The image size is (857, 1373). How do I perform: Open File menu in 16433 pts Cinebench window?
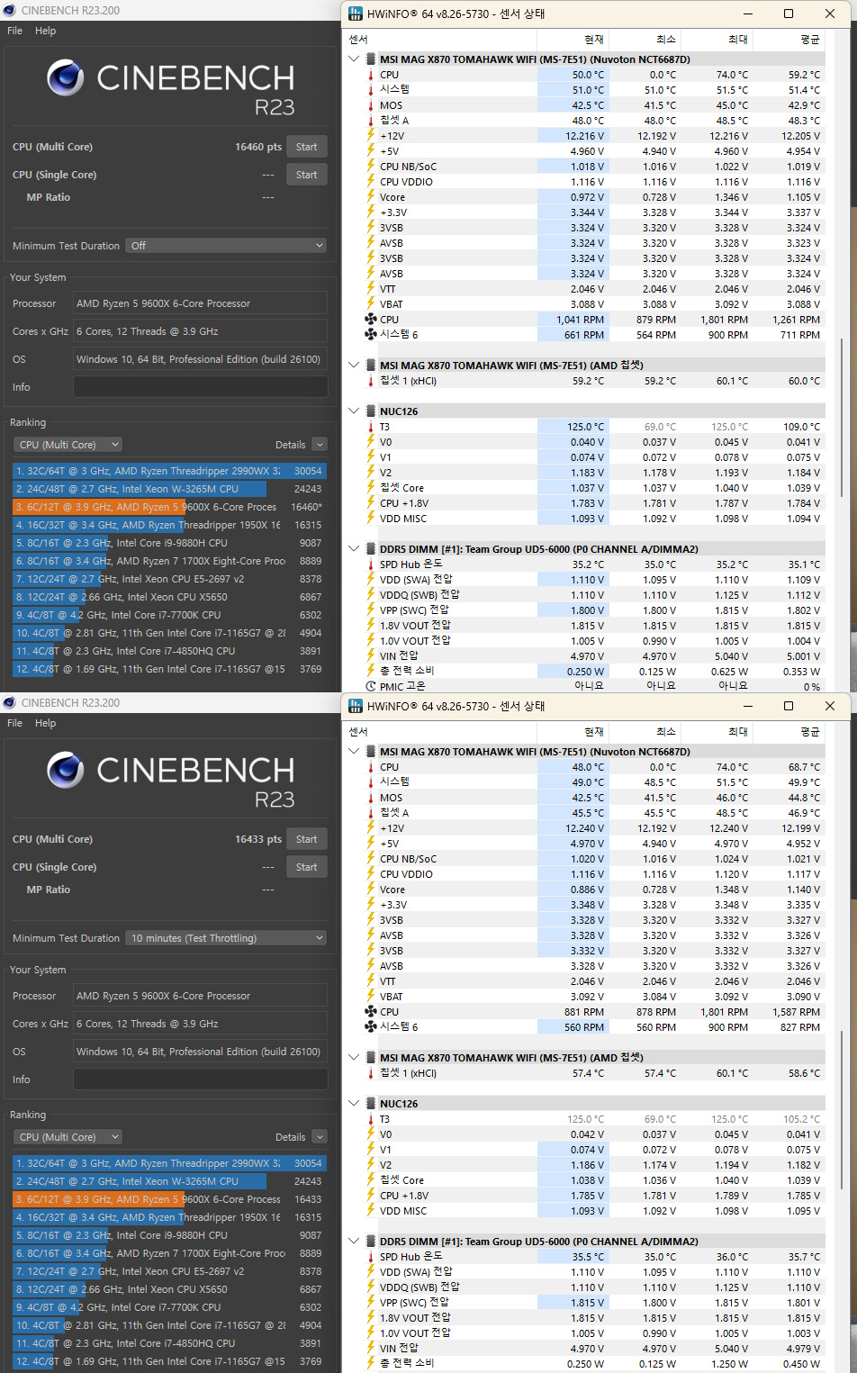click(15, 723)
